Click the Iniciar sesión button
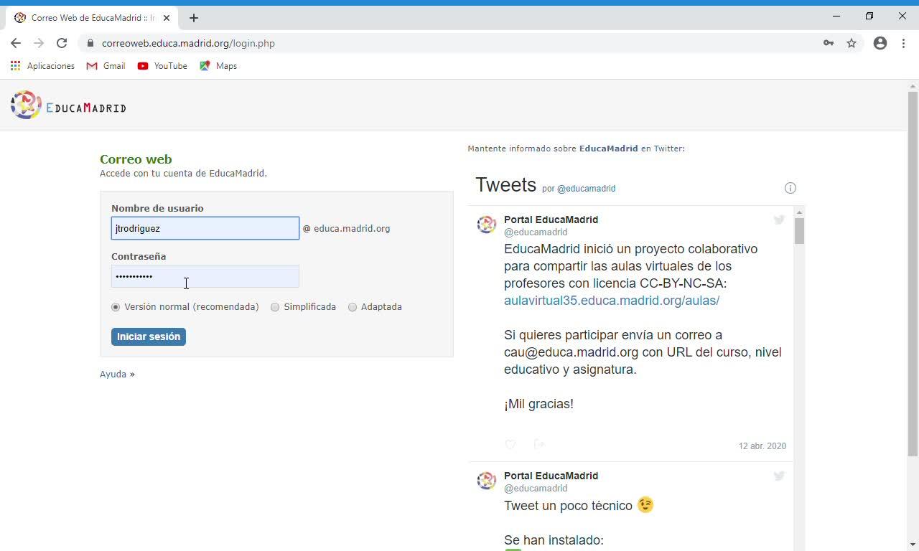 pos(149,336)
